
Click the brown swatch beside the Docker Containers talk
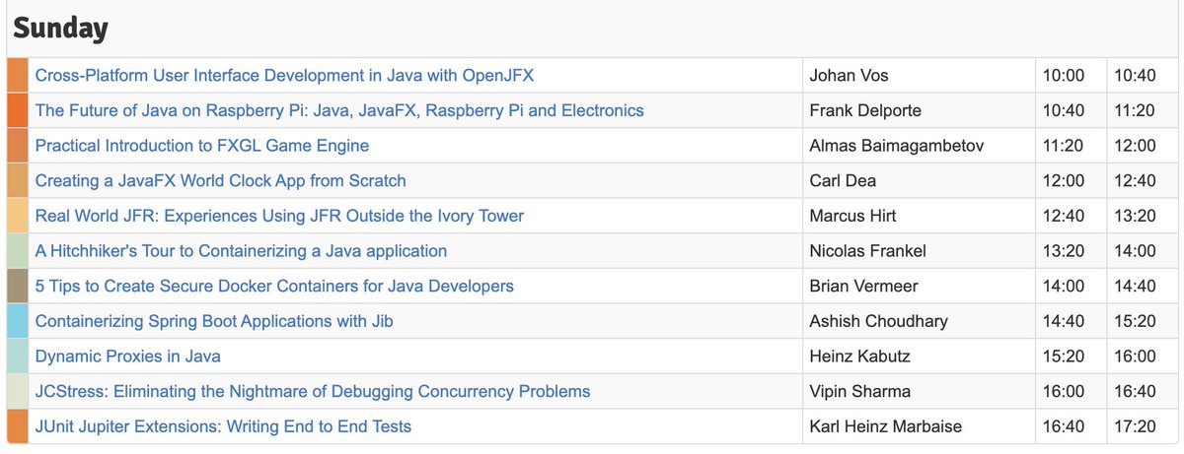point(18,287)
